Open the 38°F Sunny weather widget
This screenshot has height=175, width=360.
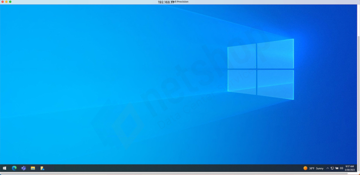[x=313, y=168]
